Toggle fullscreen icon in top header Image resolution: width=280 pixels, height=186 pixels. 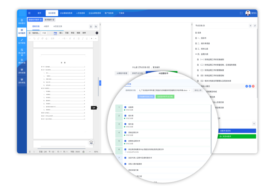pos(241,13)
